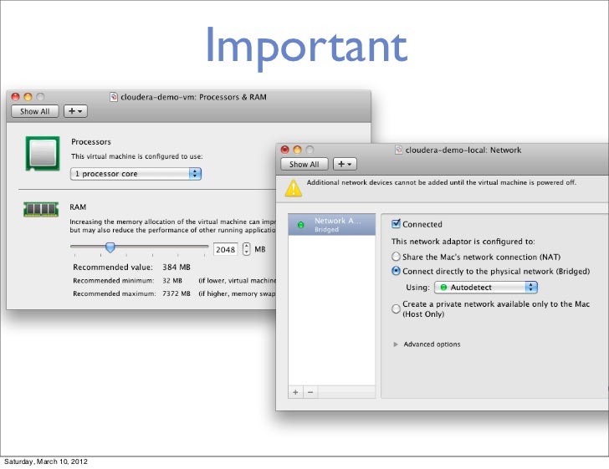Click document icon in Processors & RAM title
This screenshot has width=609, height=469.
114,97
